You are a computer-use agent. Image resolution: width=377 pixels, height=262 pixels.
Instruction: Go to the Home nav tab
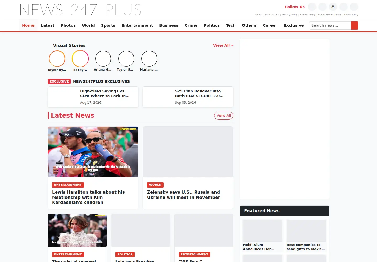pyautogui.click(x=28, y=25)
